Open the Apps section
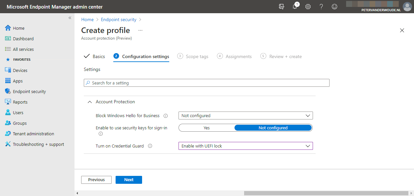414x196 pixels. 18,81
